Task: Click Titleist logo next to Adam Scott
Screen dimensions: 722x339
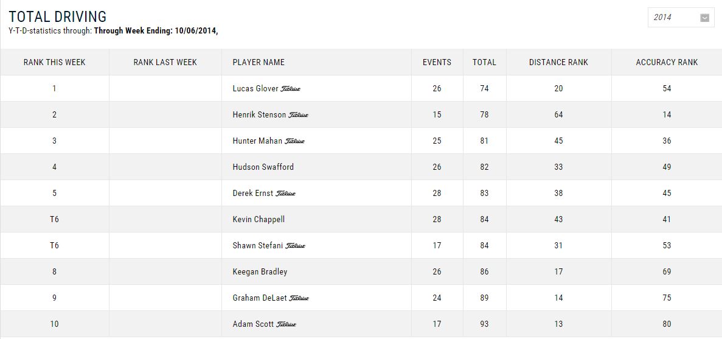Action: pyautogui.click(x=286, y=325)
